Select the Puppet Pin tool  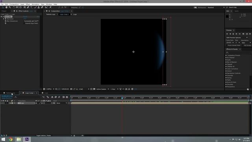click(x=50, y=7)
